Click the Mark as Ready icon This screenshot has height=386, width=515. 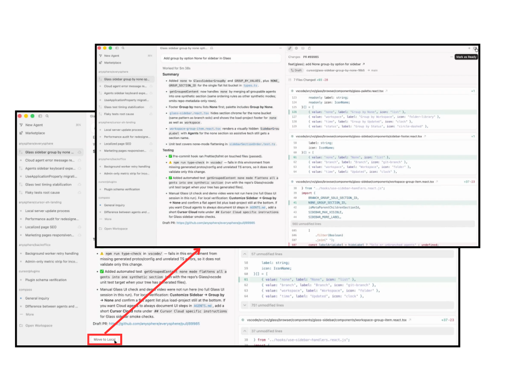coord(475,49)
